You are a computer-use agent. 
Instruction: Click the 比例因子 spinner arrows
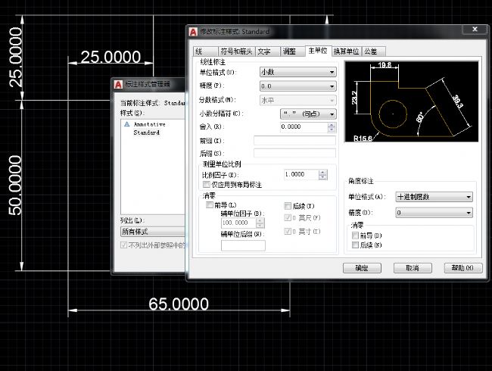pyautogui.click(x=323, y=175)
